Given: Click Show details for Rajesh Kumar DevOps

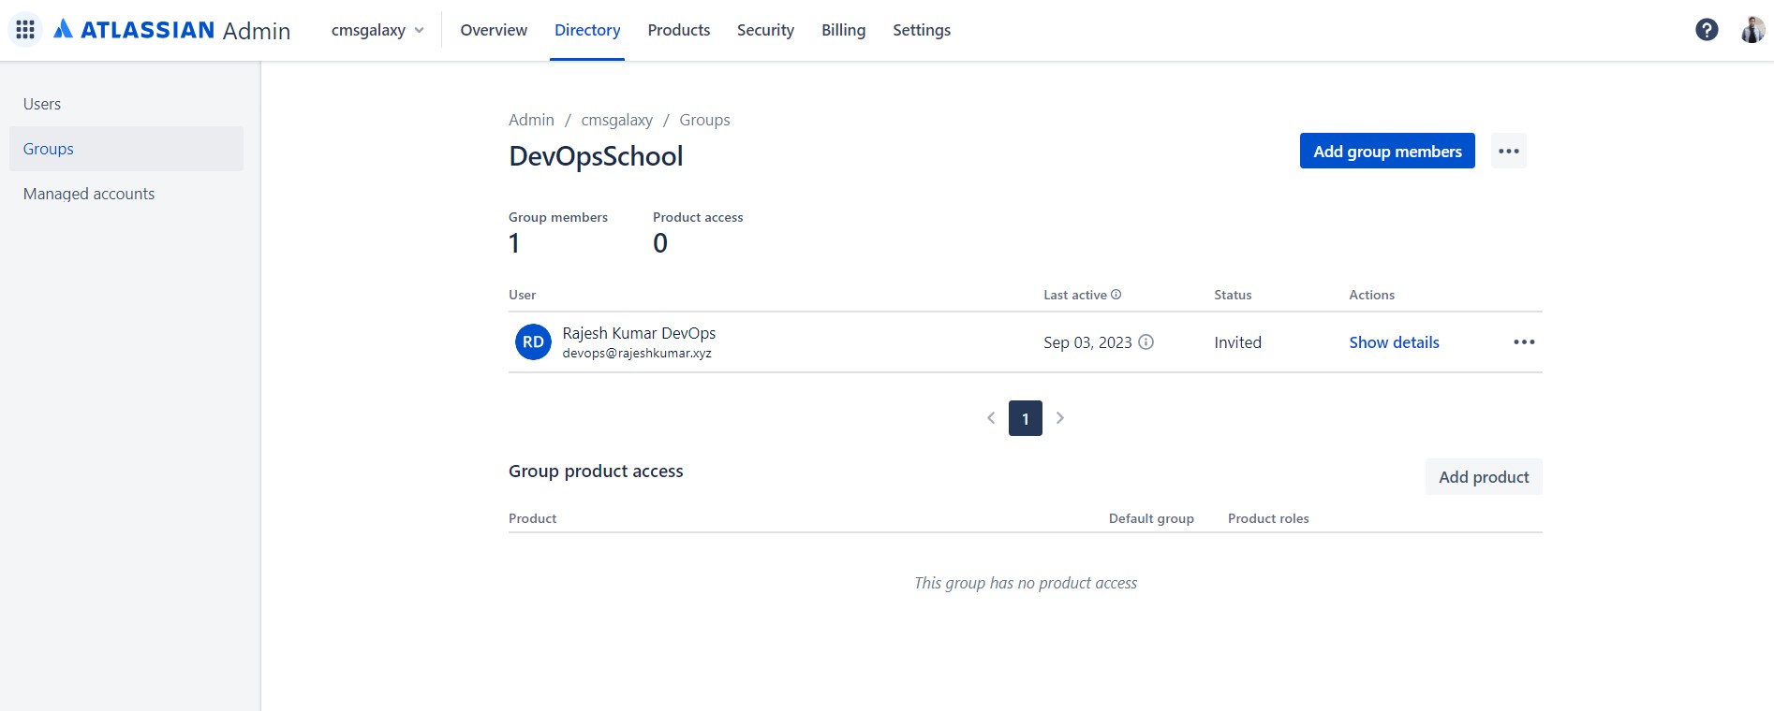Looking at the screenshot, I should pyautogui.click(x=1394, y=342).
